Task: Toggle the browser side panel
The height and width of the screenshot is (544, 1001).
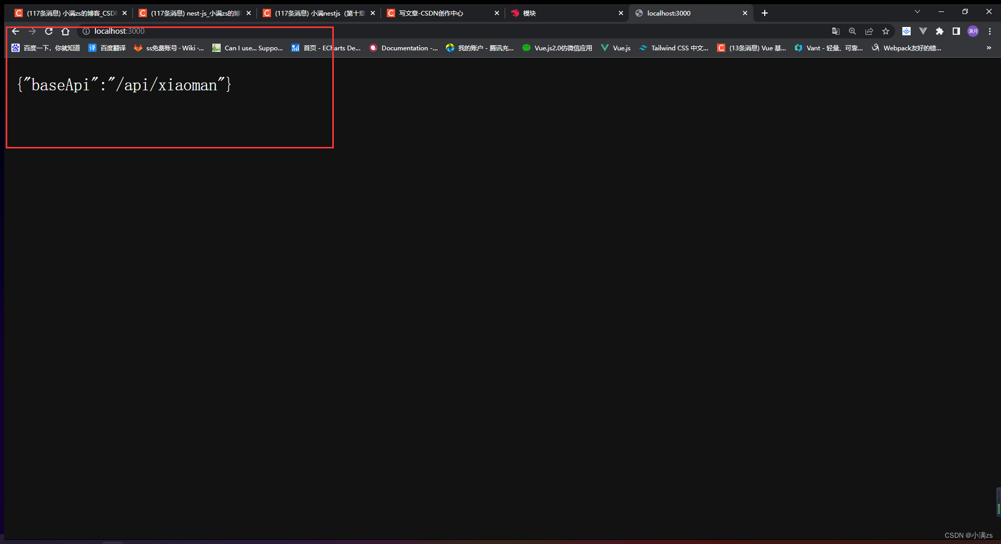Action: [956, 31]
